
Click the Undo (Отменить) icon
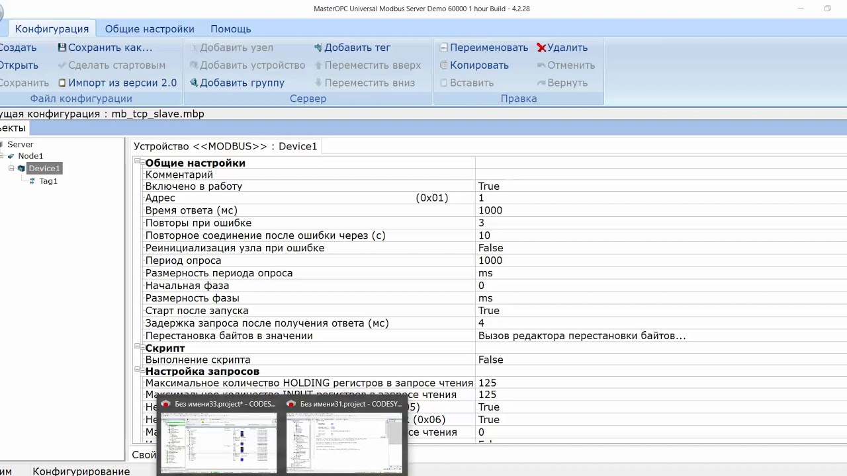click(x=541, y=65)
